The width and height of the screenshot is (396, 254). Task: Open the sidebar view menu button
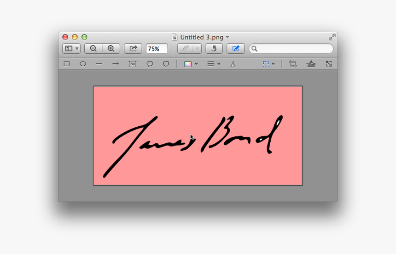click(x=71, y=48)
